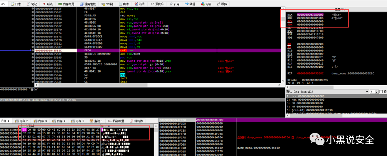
Task: Select stack value 0000000000414764
Action: pyautogui.click(x=210, y=137)
